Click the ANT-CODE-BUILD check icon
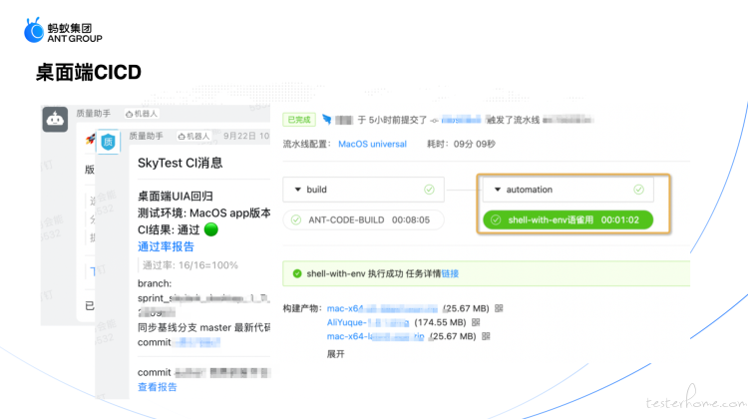 point(296,220)
